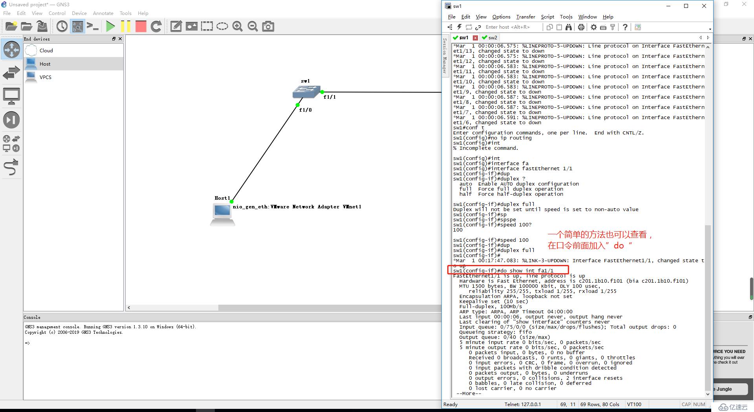
Task: Open the terminal Script menu
Action: 547,17
